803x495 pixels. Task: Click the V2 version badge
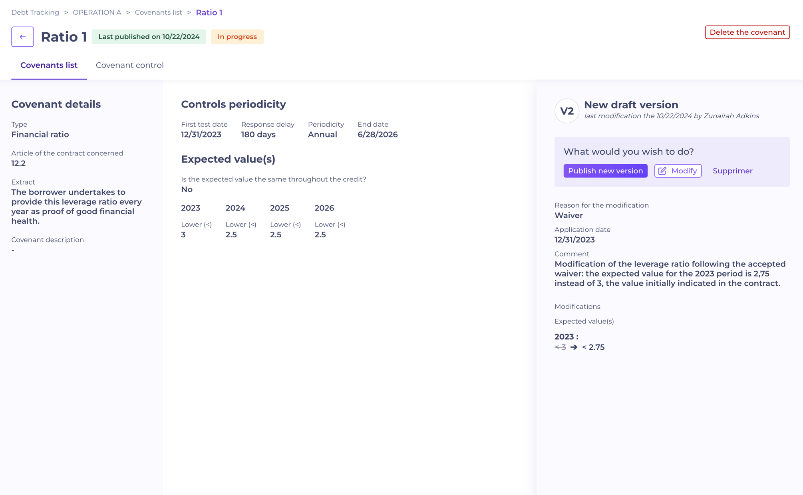pos(566,111)
